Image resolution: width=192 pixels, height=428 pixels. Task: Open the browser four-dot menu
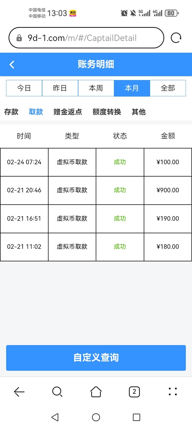(x=173, y=392)
